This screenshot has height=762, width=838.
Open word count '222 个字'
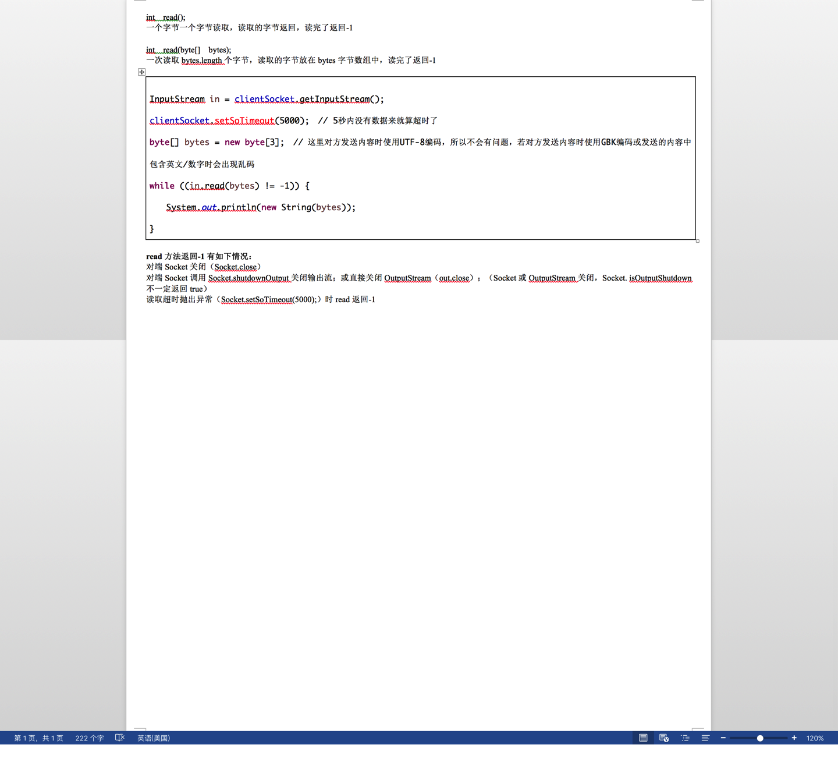90,738
